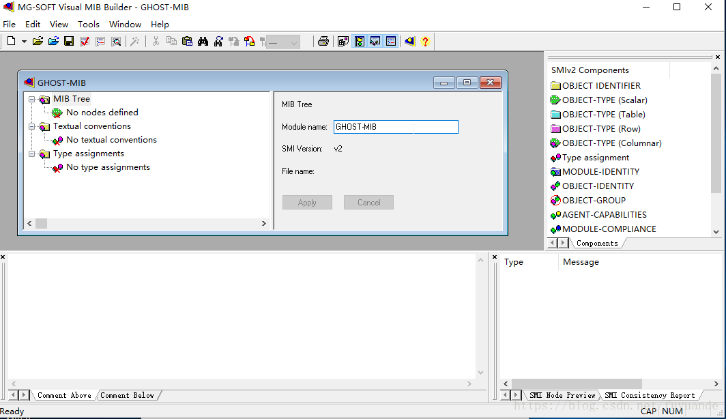Image resolution: width=726 pixels, height=419 pixels.
Task: Click the binoculars Find icon
Action: point(203,41)
